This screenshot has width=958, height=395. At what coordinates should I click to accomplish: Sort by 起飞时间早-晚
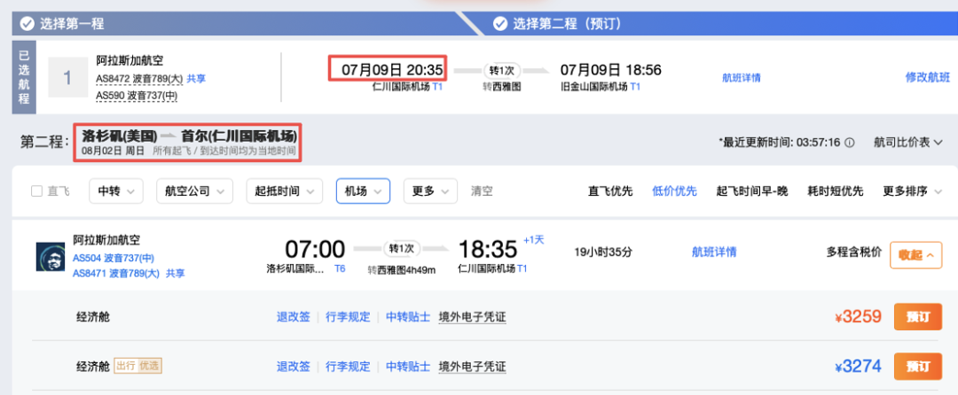tap(752, 190)
